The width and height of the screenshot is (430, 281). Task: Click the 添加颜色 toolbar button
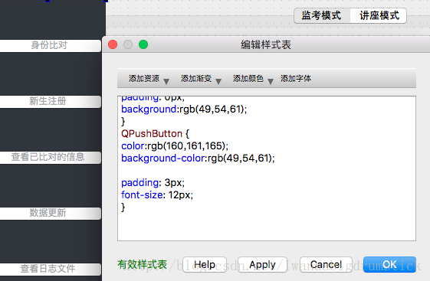pos(248,79)
